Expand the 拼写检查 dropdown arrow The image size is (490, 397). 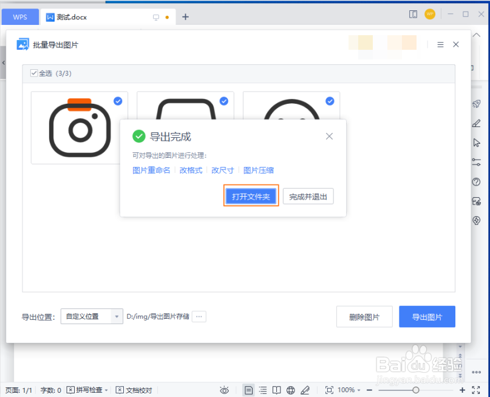[x=106, y=390]
